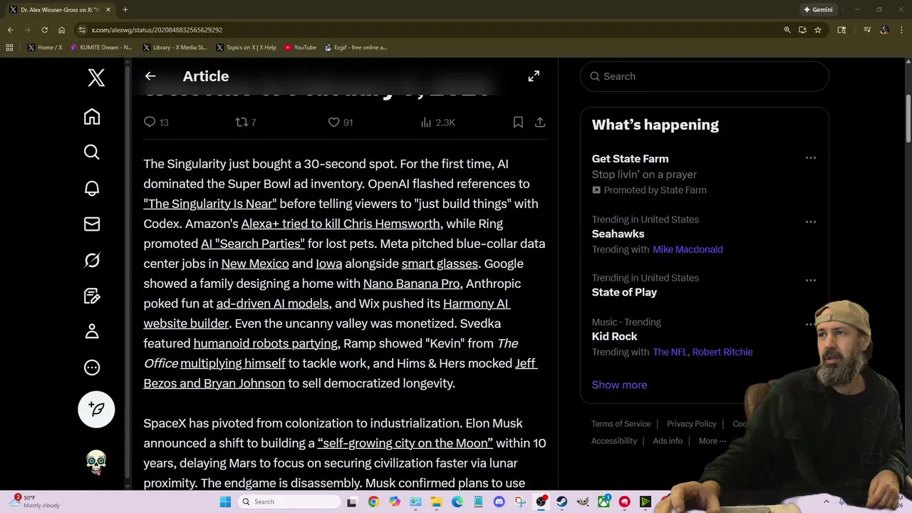Open the Kid Rock trending topic
Viewport: 912px width, 513px height.
[614, 336]
